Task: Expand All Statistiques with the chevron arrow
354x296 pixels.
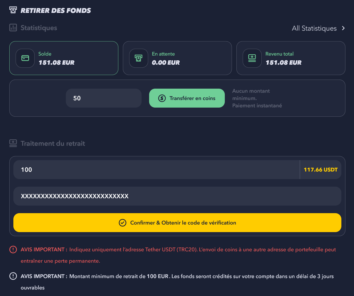Action: coord(343,28)
